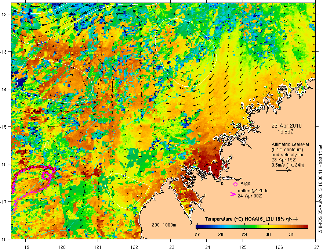Click the date label 23-Apr-2010
The image size is (323, 250).
pos(286,126)
